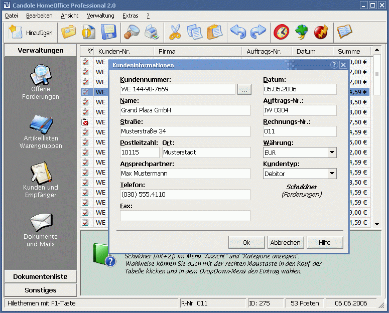Open the Extras menu
This screenshot has height=313, width=389.
coord(131,16)
